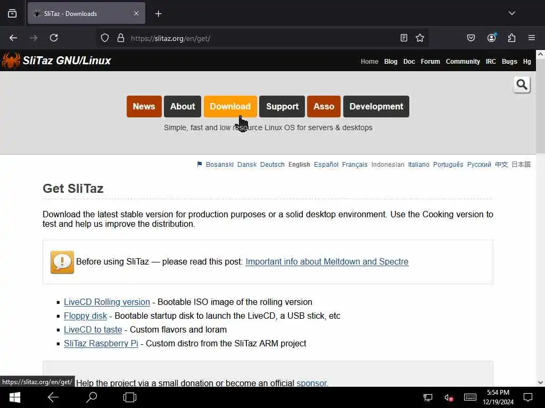Select the Support button
This screenshot has height=408, width=545.
click(x=282, y=106)
